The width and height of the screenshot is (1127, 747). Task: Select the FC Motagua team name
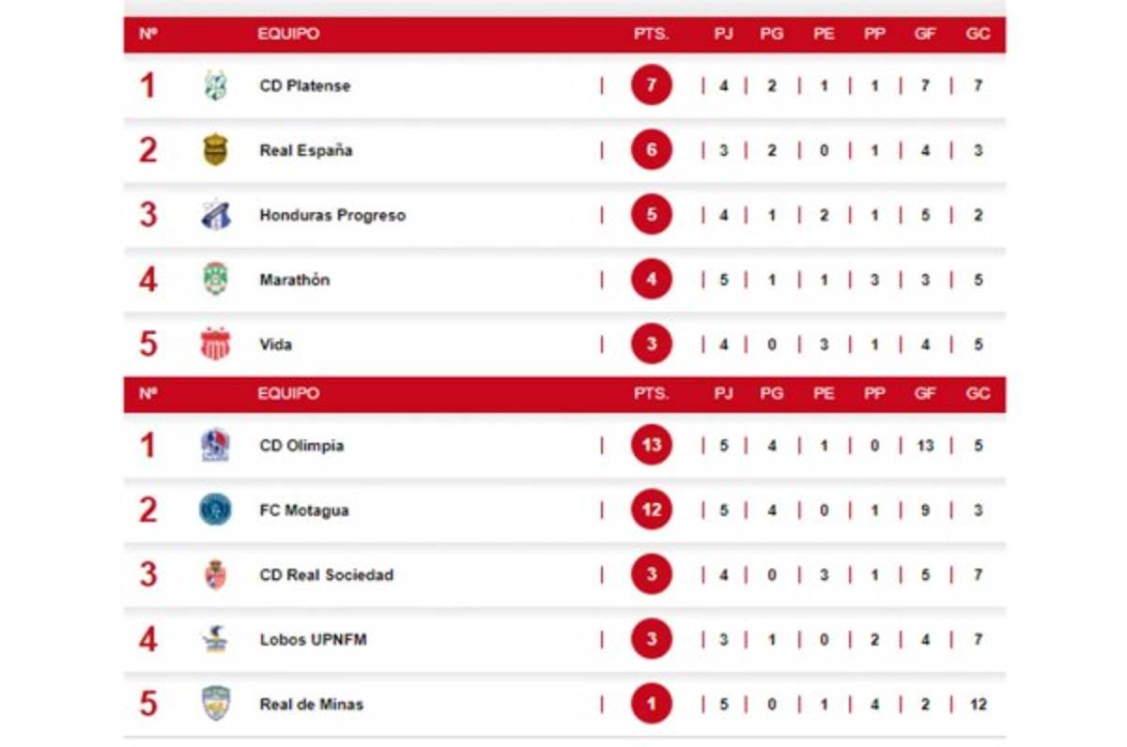click(303, 510)
